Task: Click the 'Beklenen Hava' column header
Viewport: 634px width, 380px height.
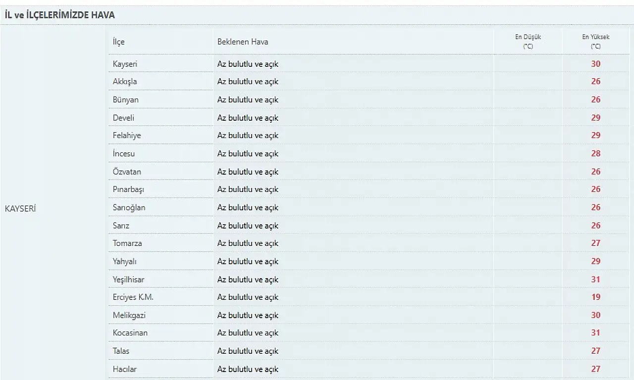Action: click(243, 42)
